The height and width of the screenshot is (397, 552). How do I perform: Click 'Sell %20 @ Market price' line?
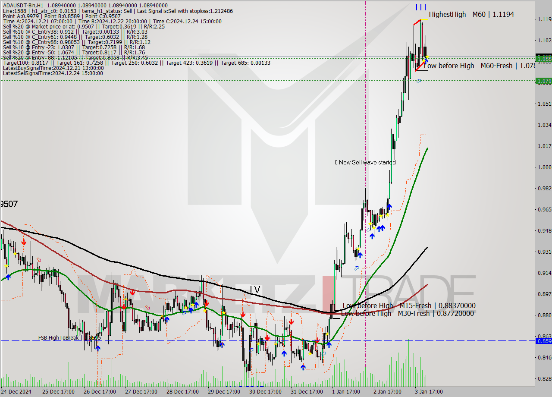pos(83,26)
